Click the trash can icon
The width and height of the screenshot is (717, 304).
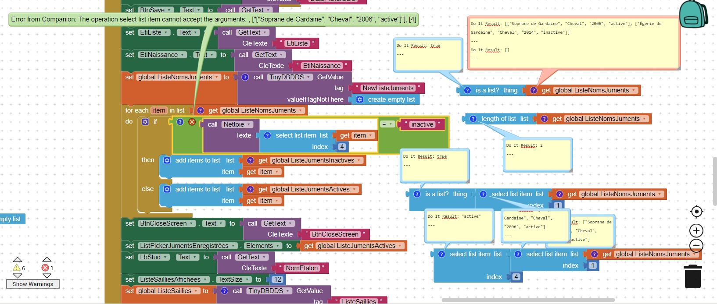pos(693,276)
